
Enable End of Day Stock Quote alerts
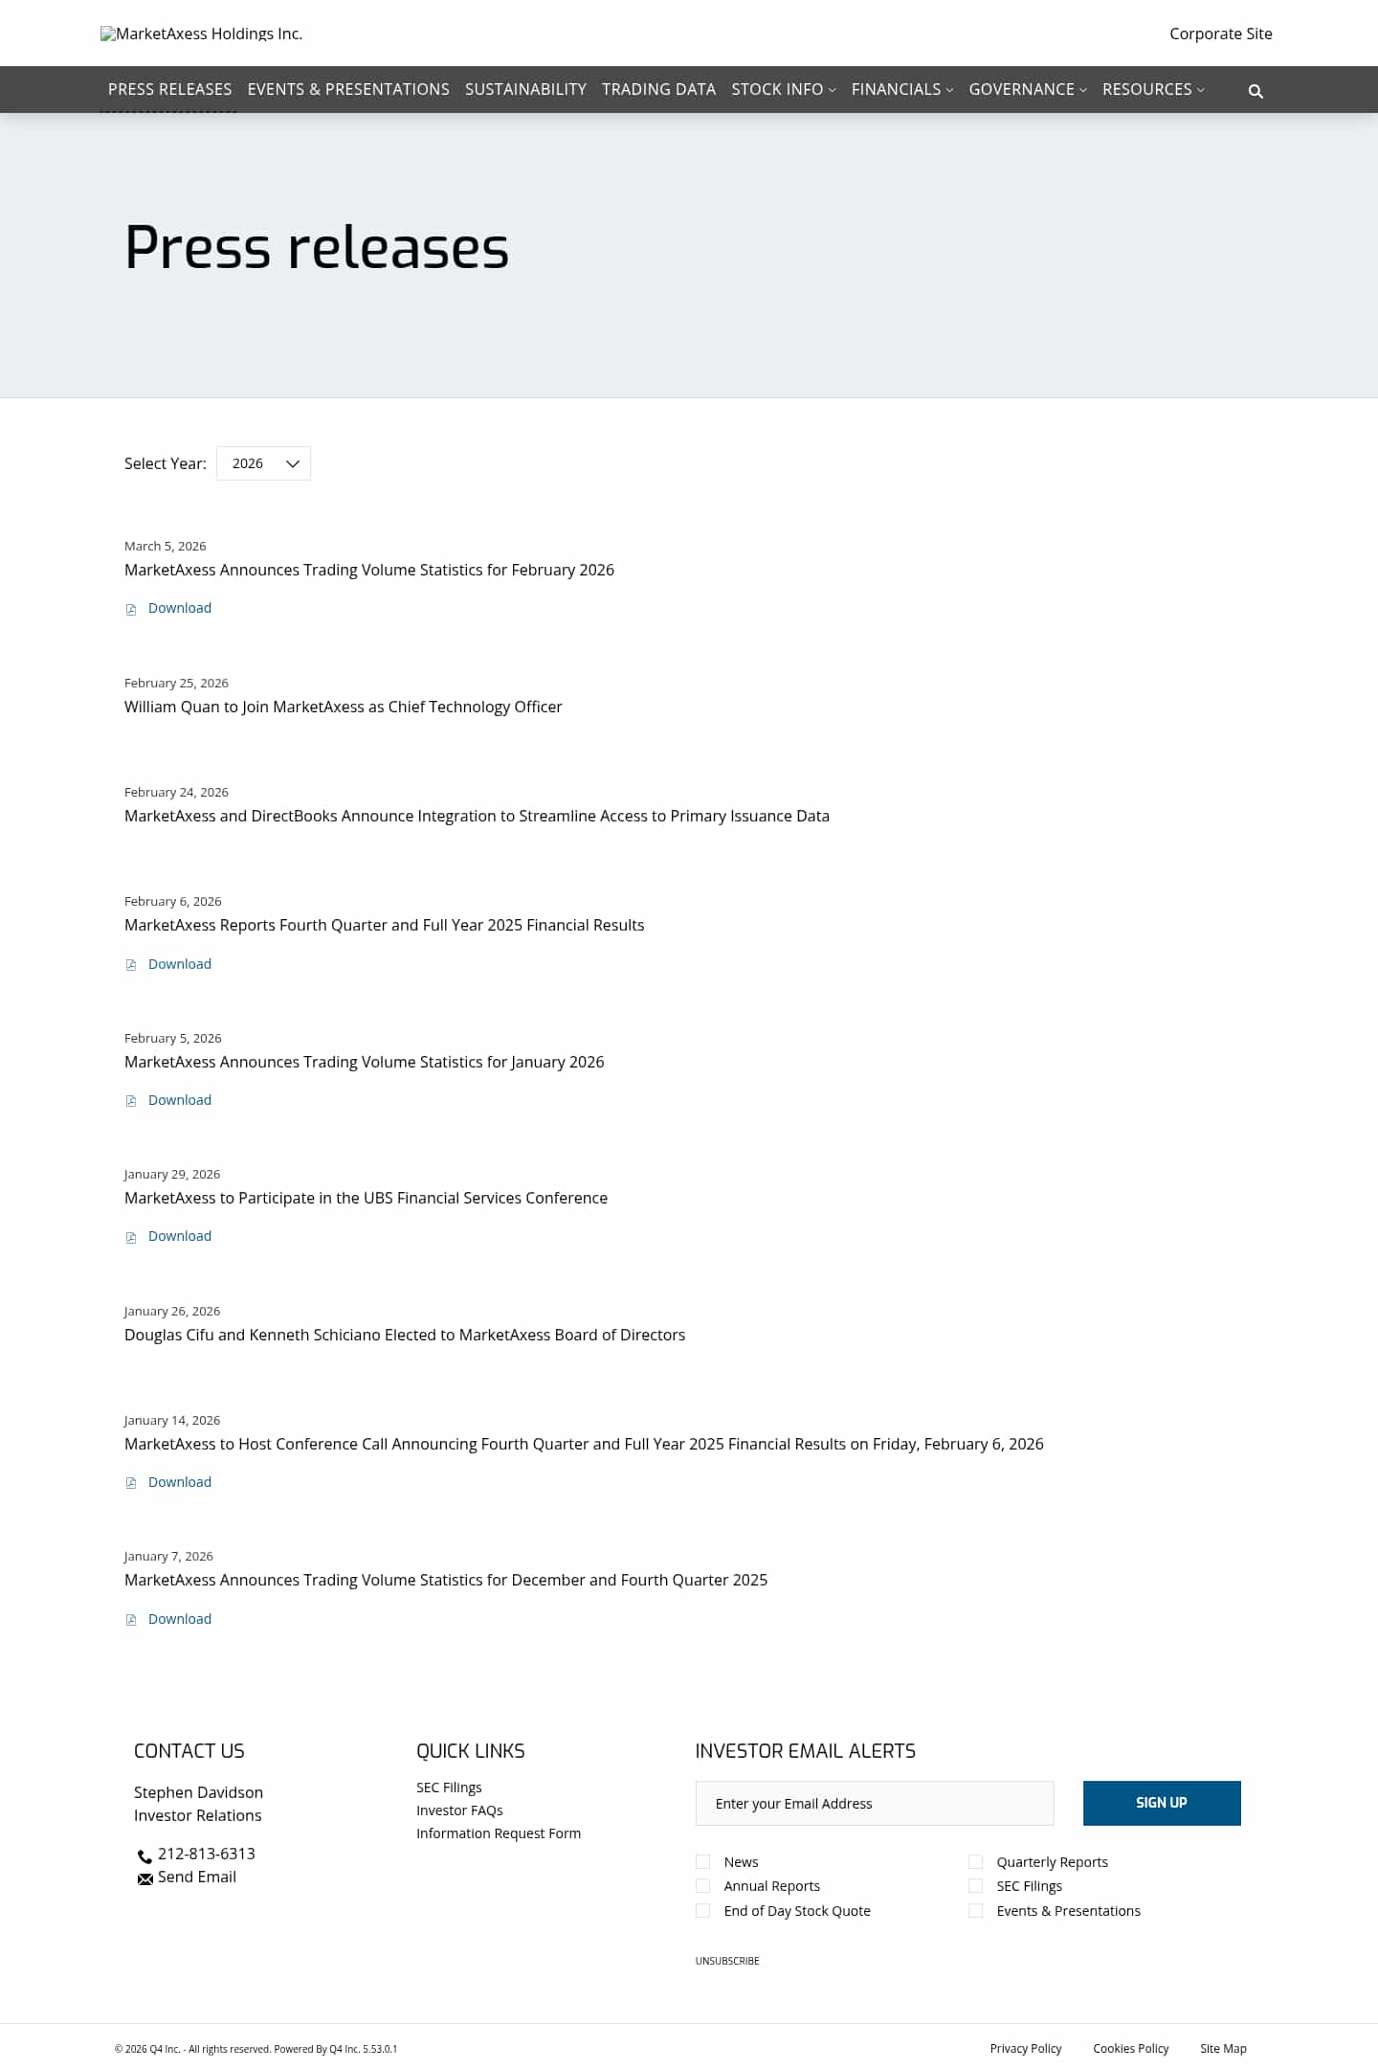[702, 1910]
